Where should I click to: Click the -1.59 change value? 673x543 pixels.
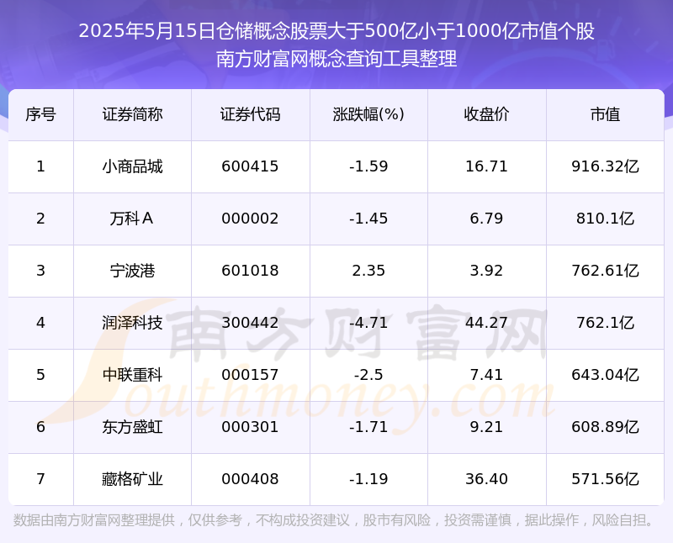pyautogui.click(x=368, y=166)
